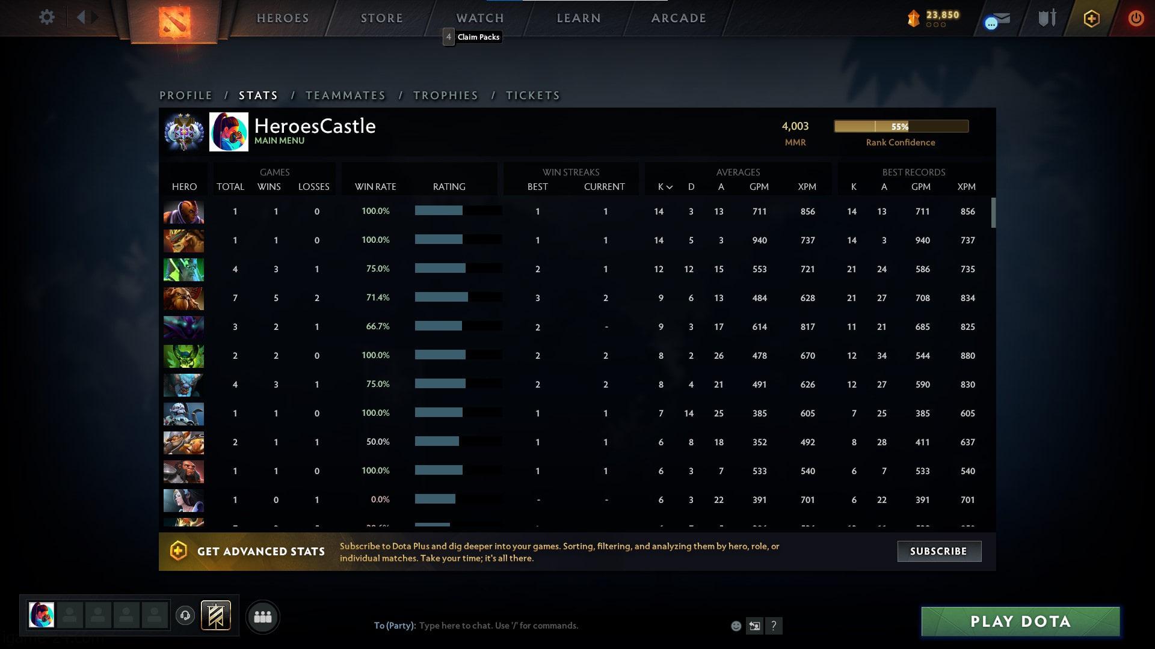Click the Play Dota button
Viewport: 1155px width, 649px height.
click(x=1020, y=621)
